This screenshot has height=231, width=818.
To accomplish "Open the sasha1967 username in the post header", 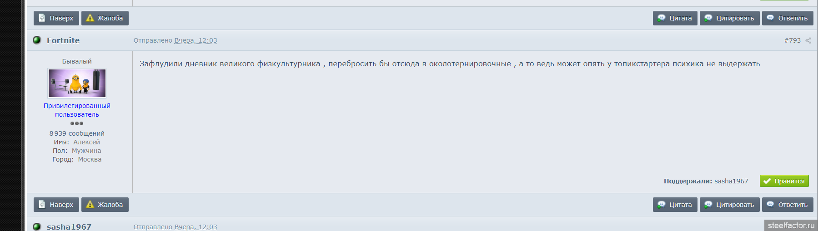I will point(69,226).
